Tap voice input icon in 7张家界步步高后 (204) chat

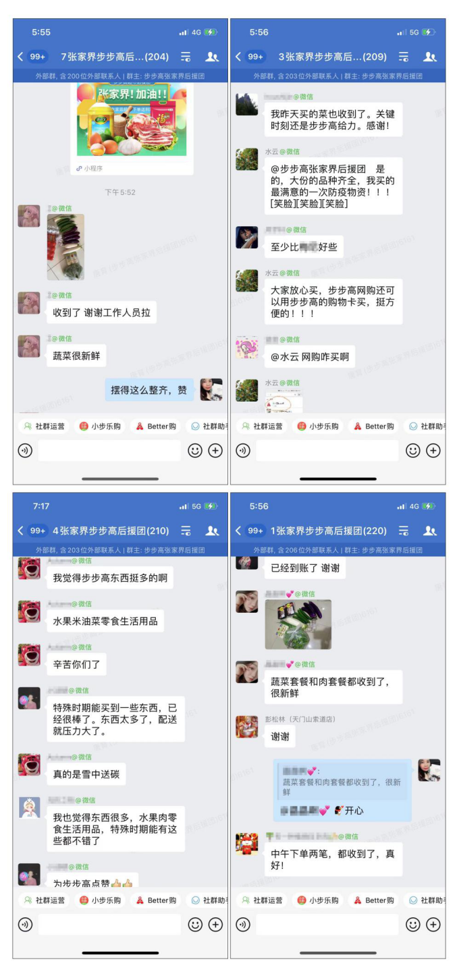point(25,451)
